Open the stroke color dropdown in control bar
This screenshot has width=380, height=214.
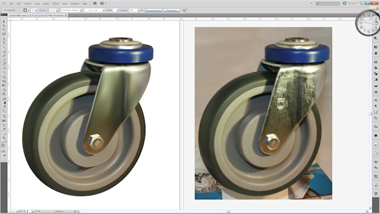click(x=36, y=10)
